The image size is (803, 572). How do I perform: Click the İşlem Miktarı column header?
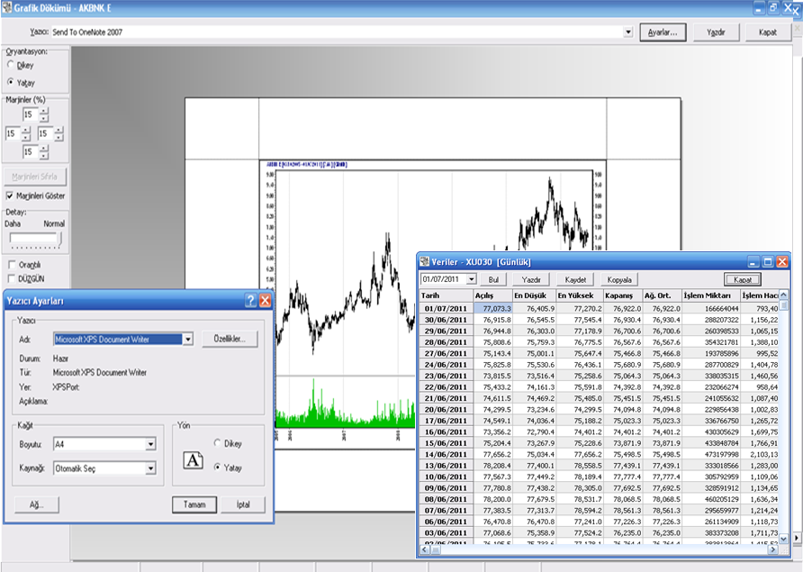(x=711, y=295)
